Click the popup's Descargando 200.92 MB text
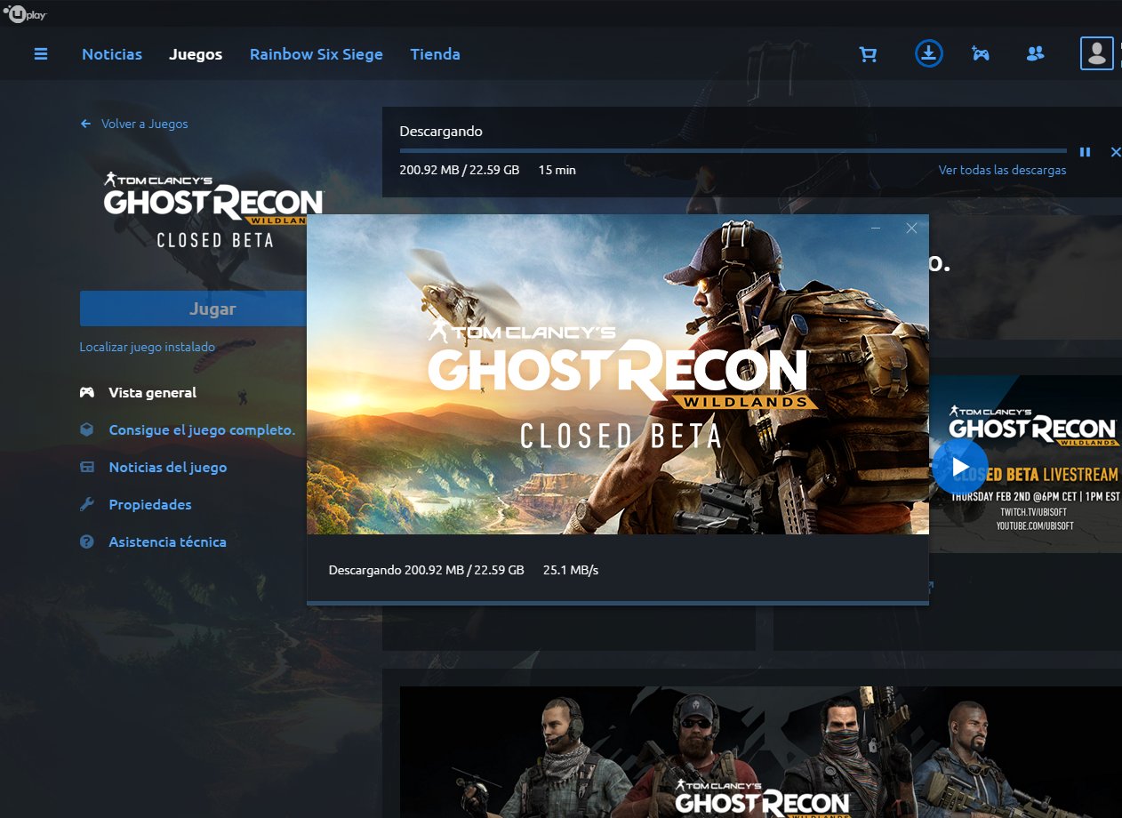The height and width of the screenshot is (818, 1122). pyautogui.click(x=426, y=570)
